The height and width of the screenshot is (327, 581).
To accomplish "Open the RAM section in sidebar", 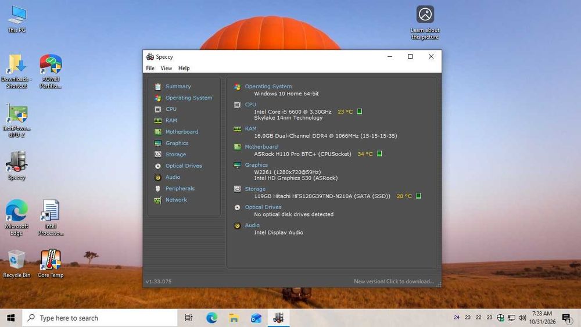I will pyautogui.click(x=171, y=120).
